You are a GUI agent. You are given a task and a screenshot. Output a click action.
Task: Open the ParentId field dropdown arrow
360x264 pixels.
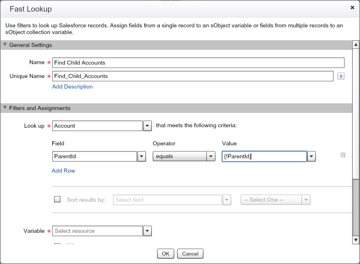(x=141, y=156)
